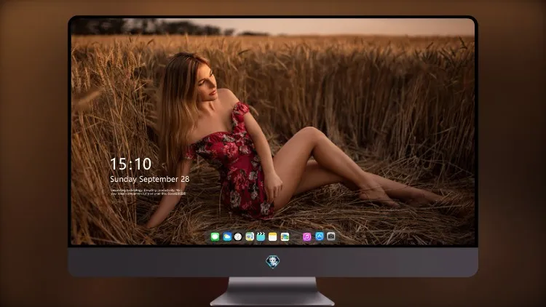546x307 pixels.
Task: Click the 15:10 clock widget
Action: click(130, 164)
